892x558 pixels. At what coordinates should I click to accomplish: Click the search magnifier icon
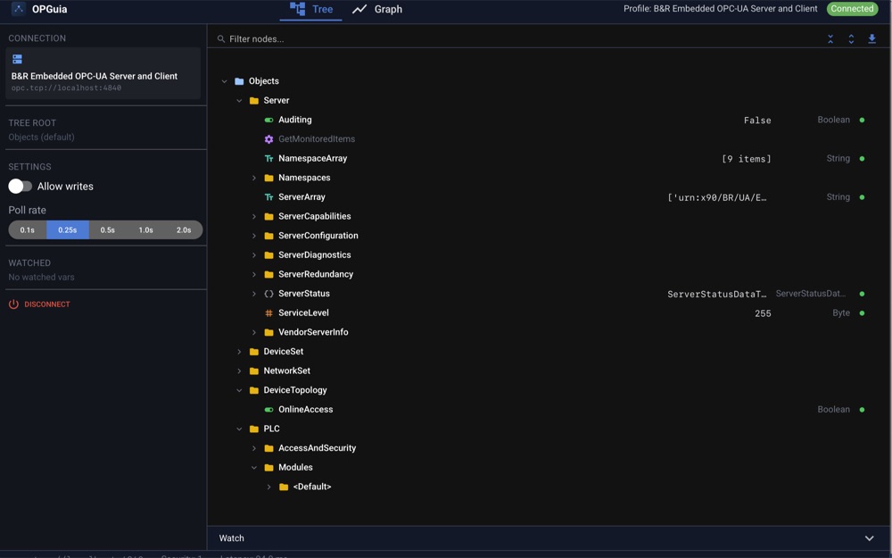(x=220, y=38)
